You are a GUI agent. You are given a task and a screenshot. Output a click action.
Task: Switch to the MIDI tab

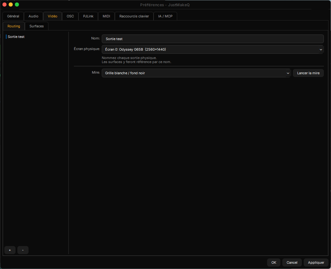coord(106,16)
